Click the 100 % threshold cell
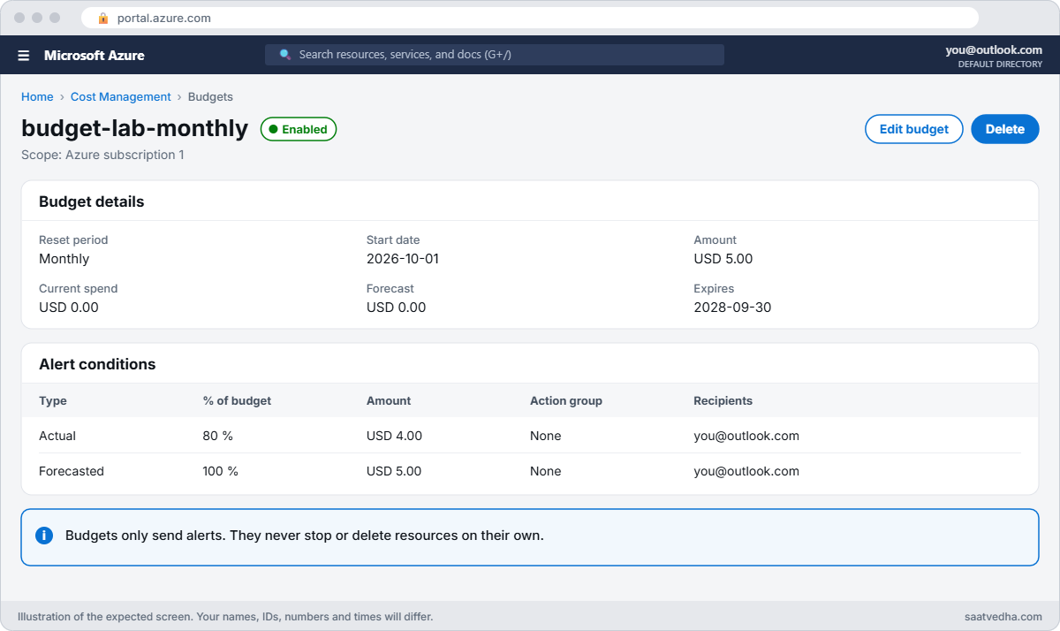Image resolution: width=1060 pixels, height=631 pixels. point(221,471)
